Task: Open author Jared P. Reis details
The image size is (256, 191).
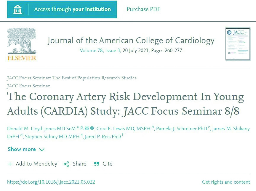Action: point(103,137)
